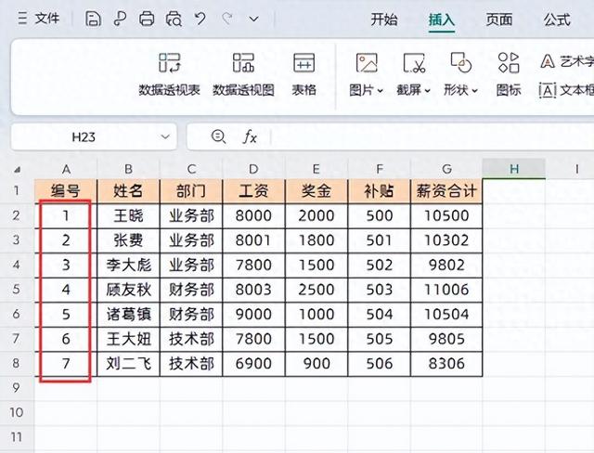Click the formula bar input area
Image resolution: width=594 pixels, height=453 pixels.
(432, 136)
